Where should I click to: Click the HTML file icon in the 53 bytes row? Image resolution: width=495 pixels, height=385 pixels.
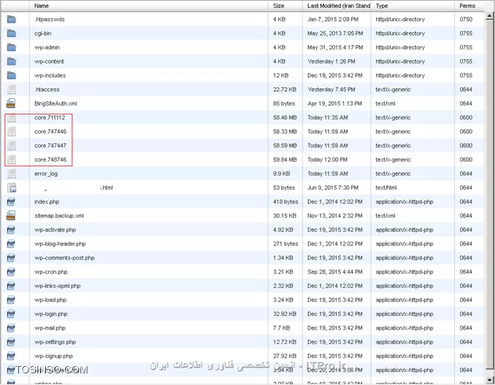pyautogui.click(x=12, y=188)
